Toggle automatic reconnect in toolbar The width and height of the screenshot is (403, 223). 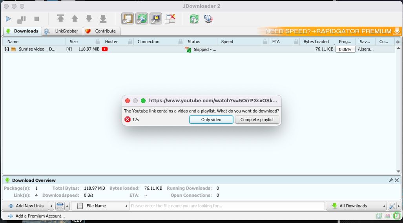(142, 18)
